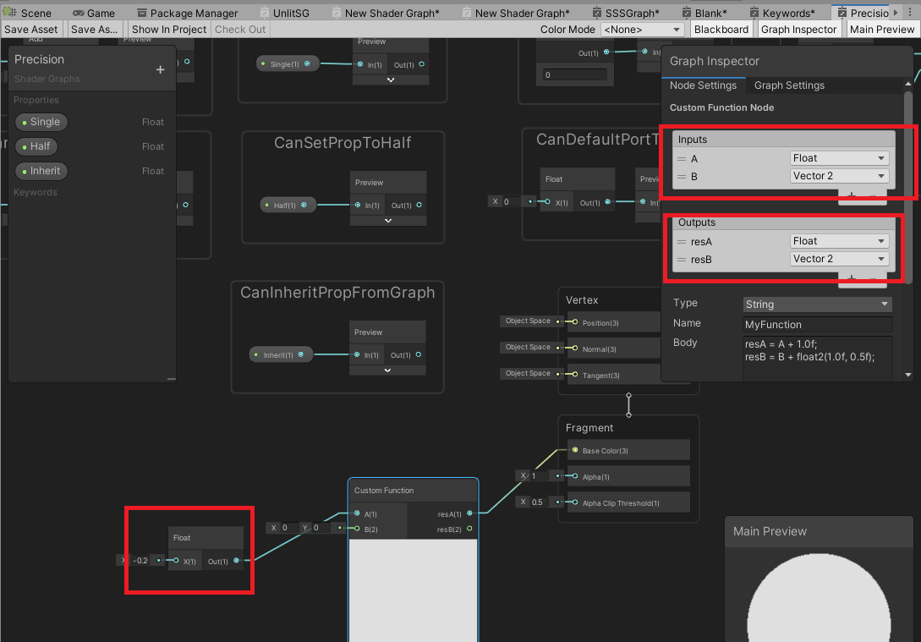Grab the reorder handle of output resB
Viewport: 921px width, 642px height.
pyautogui.click(x=682, y=260)
